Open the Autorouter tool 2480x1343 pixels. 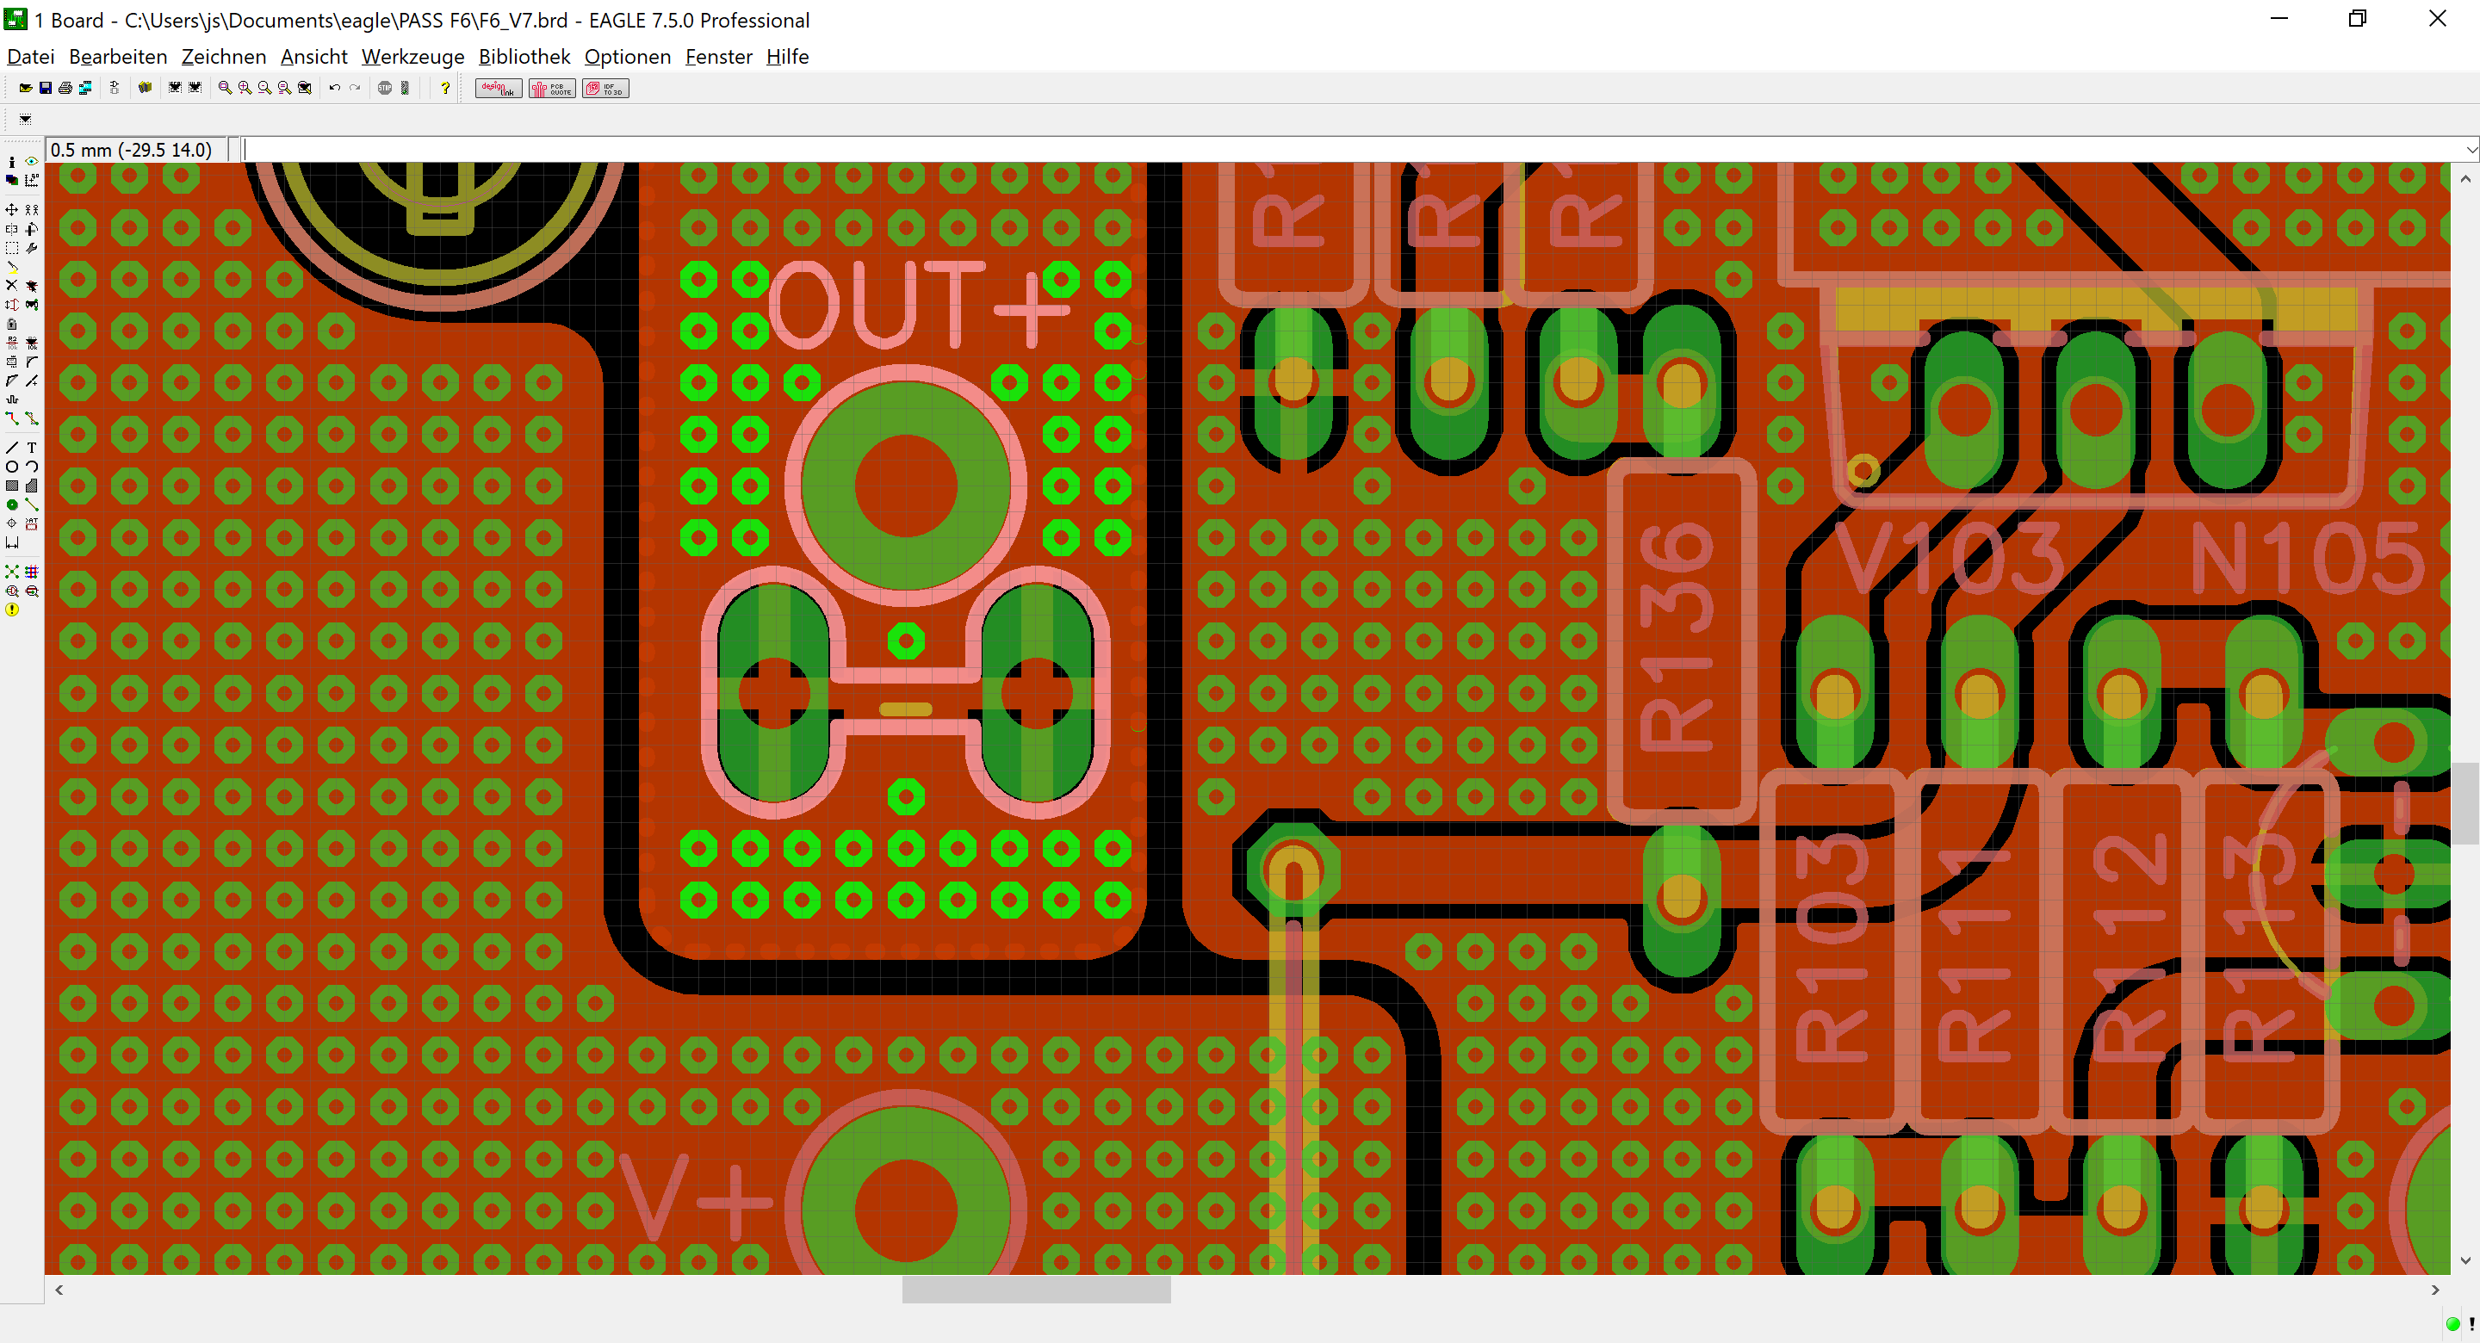32,572
